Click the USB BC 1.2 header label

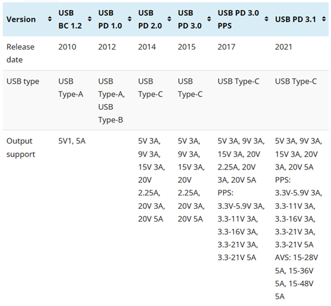click(70, 19)
